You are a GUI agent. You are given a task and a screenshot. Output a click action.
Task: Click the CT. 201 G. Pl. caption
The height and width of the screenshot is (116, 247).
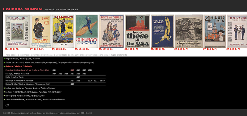[x=157, y=49]
